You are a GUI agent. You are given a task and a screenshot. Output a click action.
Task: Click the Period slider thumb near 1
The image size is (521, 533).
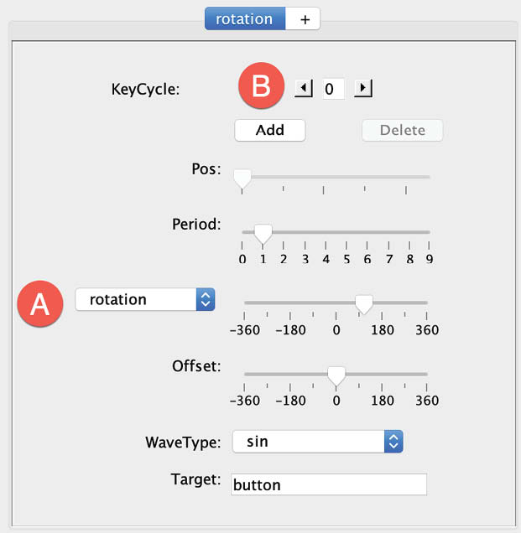coord(263,234)
